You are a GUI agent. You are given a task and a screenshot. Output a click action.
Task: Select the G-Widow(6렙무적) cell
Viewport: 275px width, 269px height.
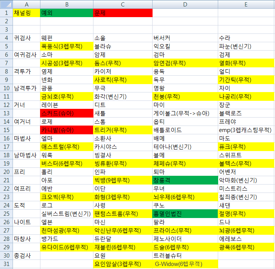[185, 264]
